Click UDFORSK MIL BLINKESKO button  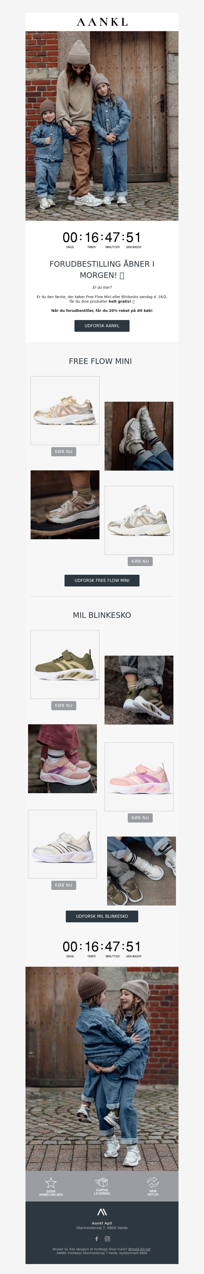(102, 916)
